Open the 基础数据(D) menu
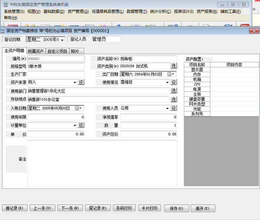Viewport: 260px width, 220px height. click(54, 11)
